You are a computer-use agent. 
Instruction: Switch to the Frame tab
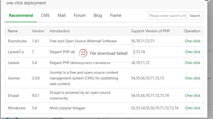click(x=116, y=15)
